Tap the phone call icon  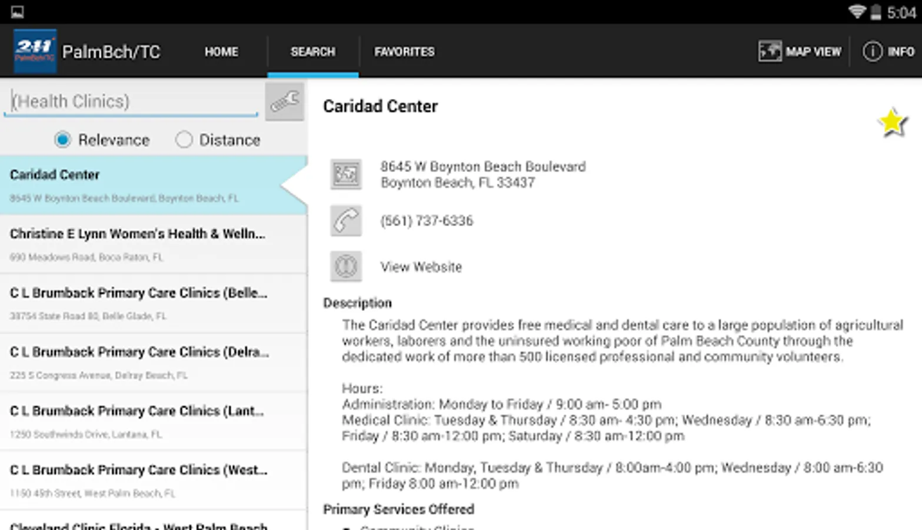click(346, 221)
